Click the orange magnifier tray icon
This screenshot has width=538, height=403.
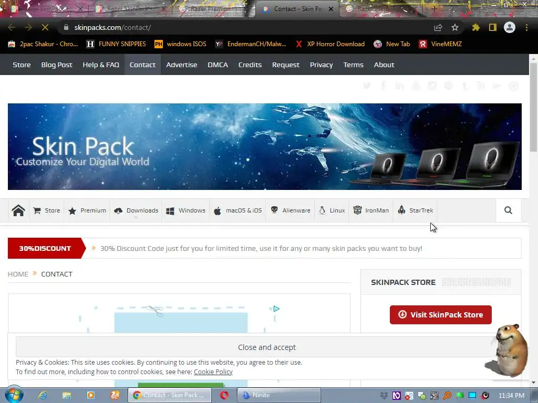coord(447,396)
